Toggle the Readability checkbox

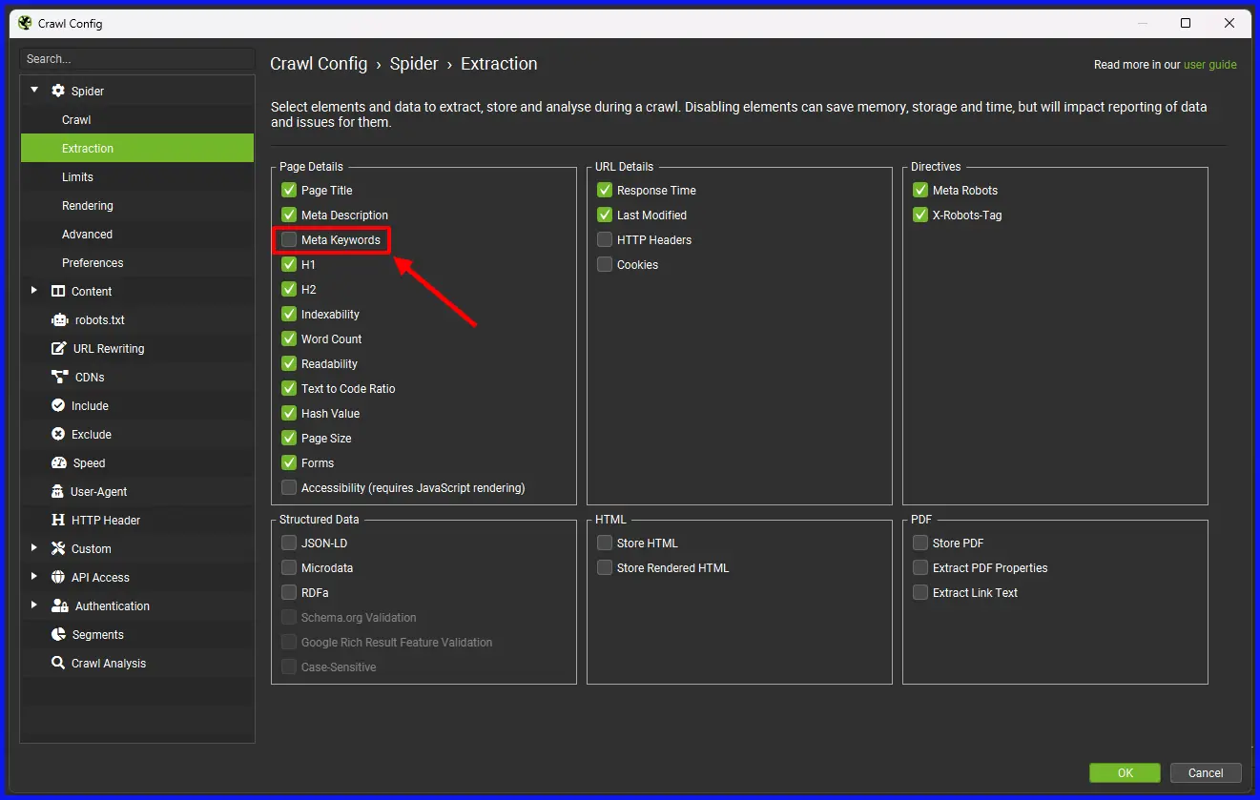[289, 363]
